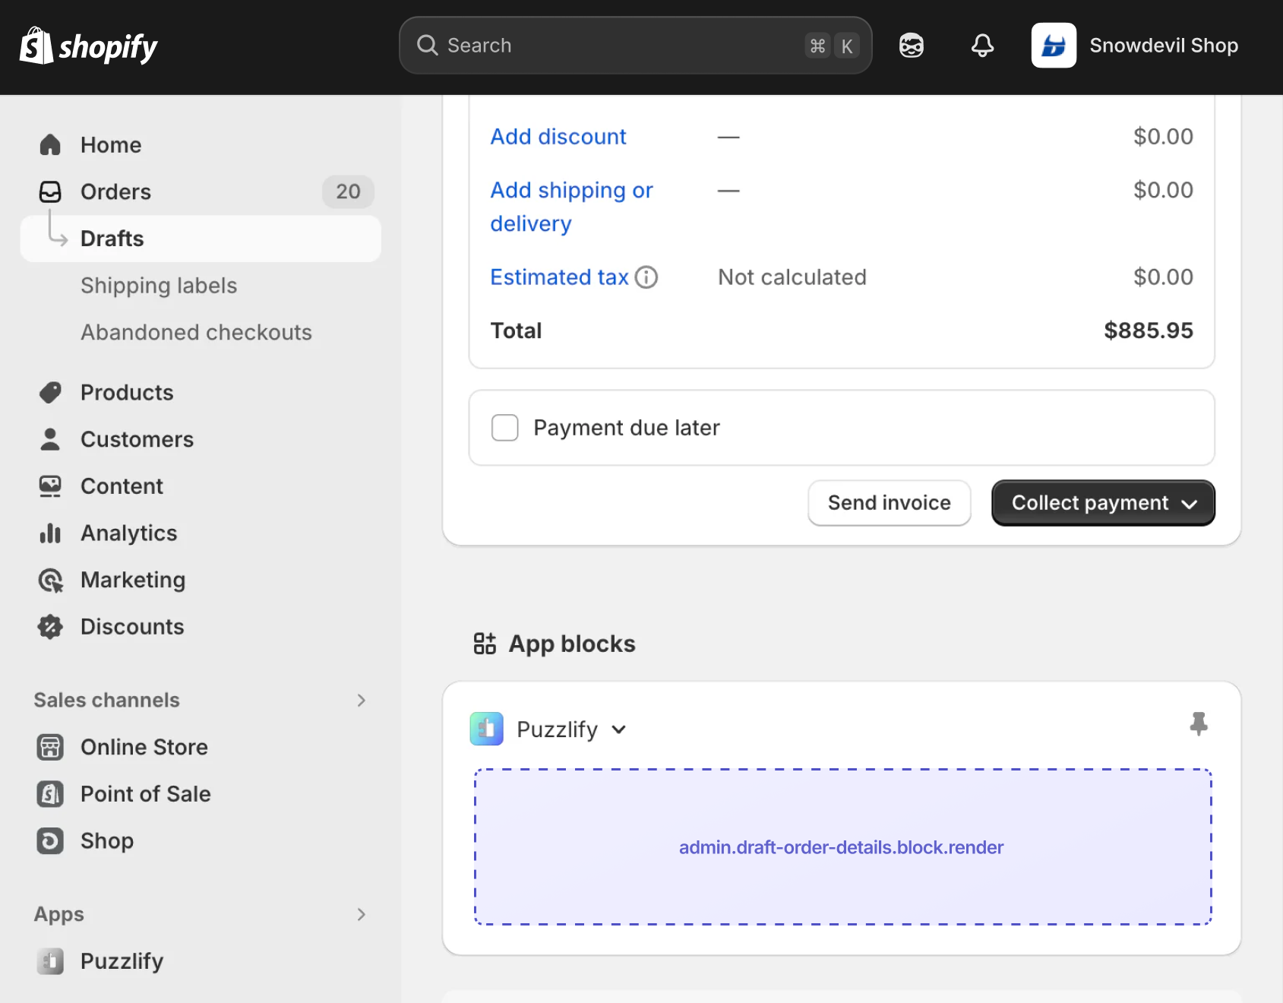The image size is (1283, 1003).
Task: Click the Not calculated tax text
Action: (792, 277)
